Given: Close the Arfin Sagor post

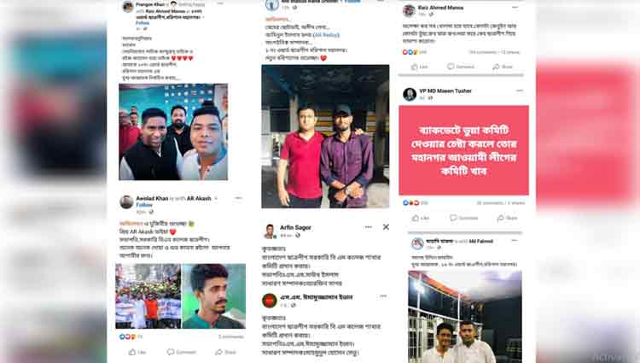Looking at the screenshot, I should [x=386, y=227].
